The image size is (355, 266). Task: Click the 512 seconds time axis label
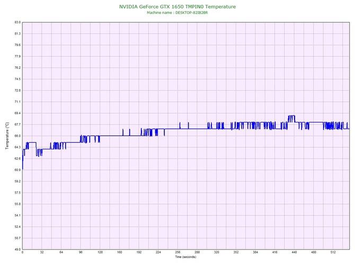(x=333, y=252)
